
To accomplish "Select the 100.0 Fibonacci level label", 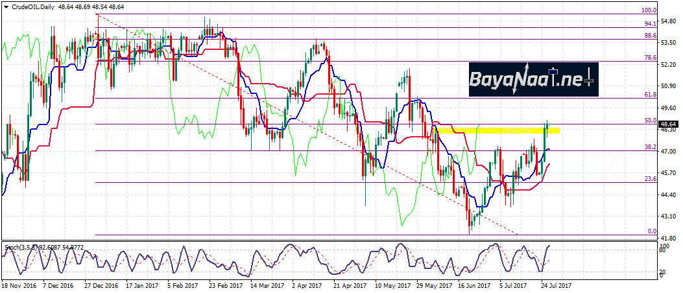I will coord(649,10).
